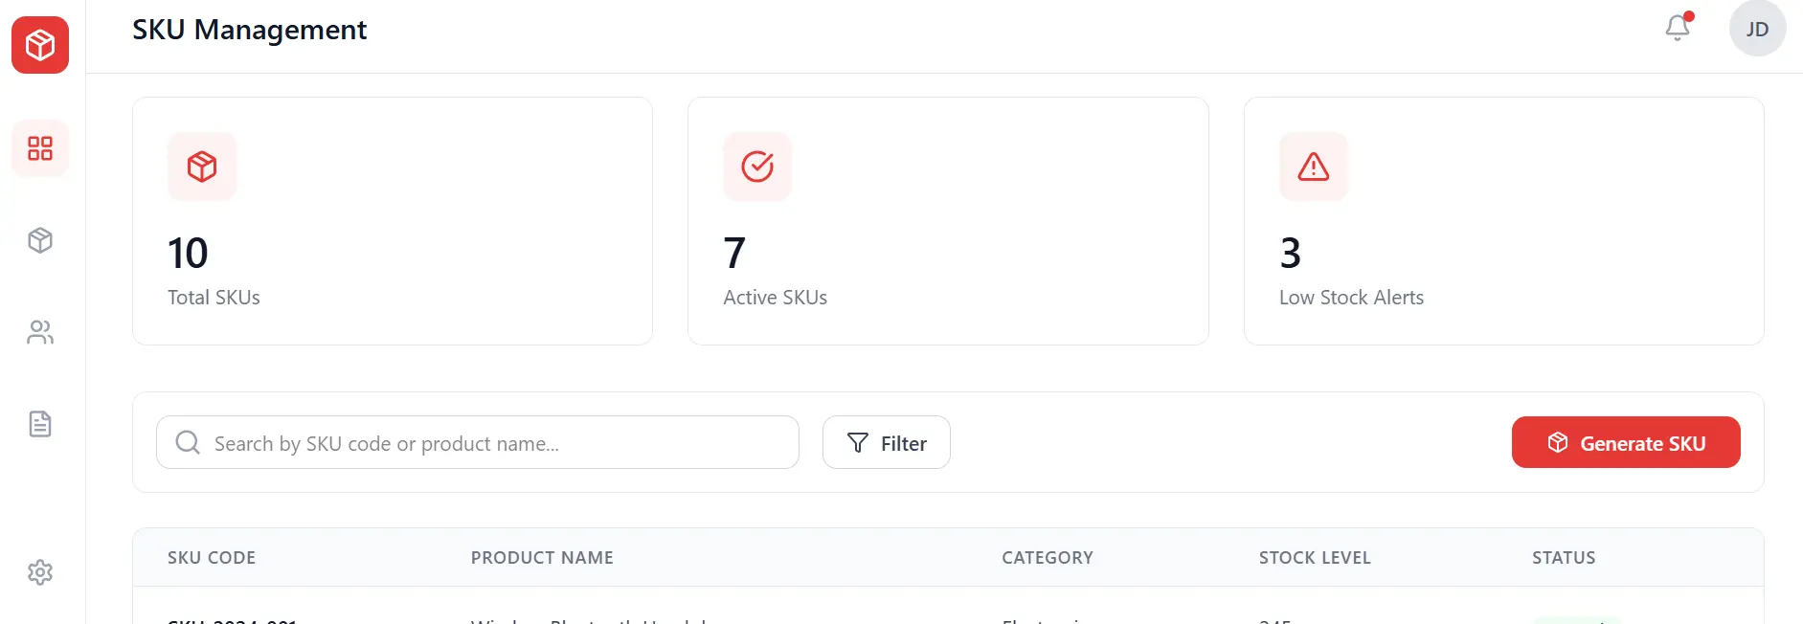Image resolution: width=1803 pixels, height=624 pixels.
Task: Click the JD user avatar
Action: pos(1757,29)
